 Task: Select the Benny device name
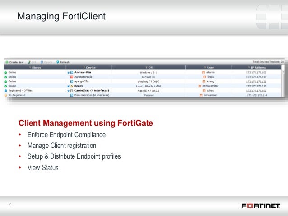[79, 86]
